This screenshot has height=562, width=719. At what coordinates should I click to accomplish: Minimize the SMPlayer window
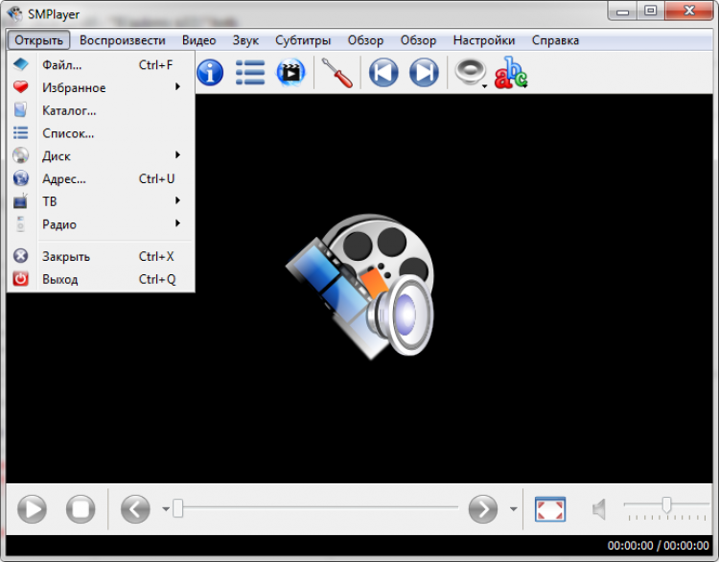point(623,11)
